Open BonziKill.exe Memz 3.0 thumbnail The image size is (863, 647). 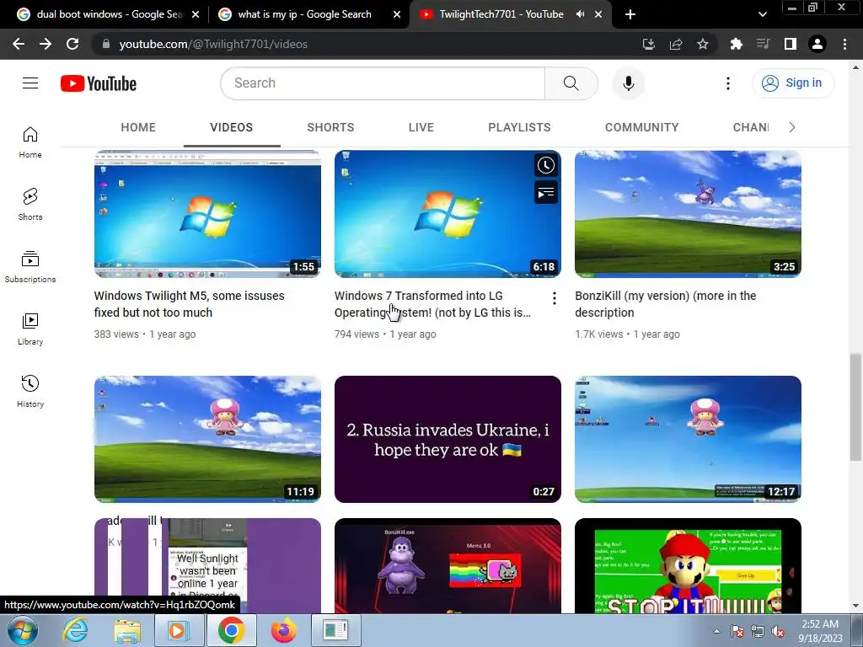(x=448, y=565)
